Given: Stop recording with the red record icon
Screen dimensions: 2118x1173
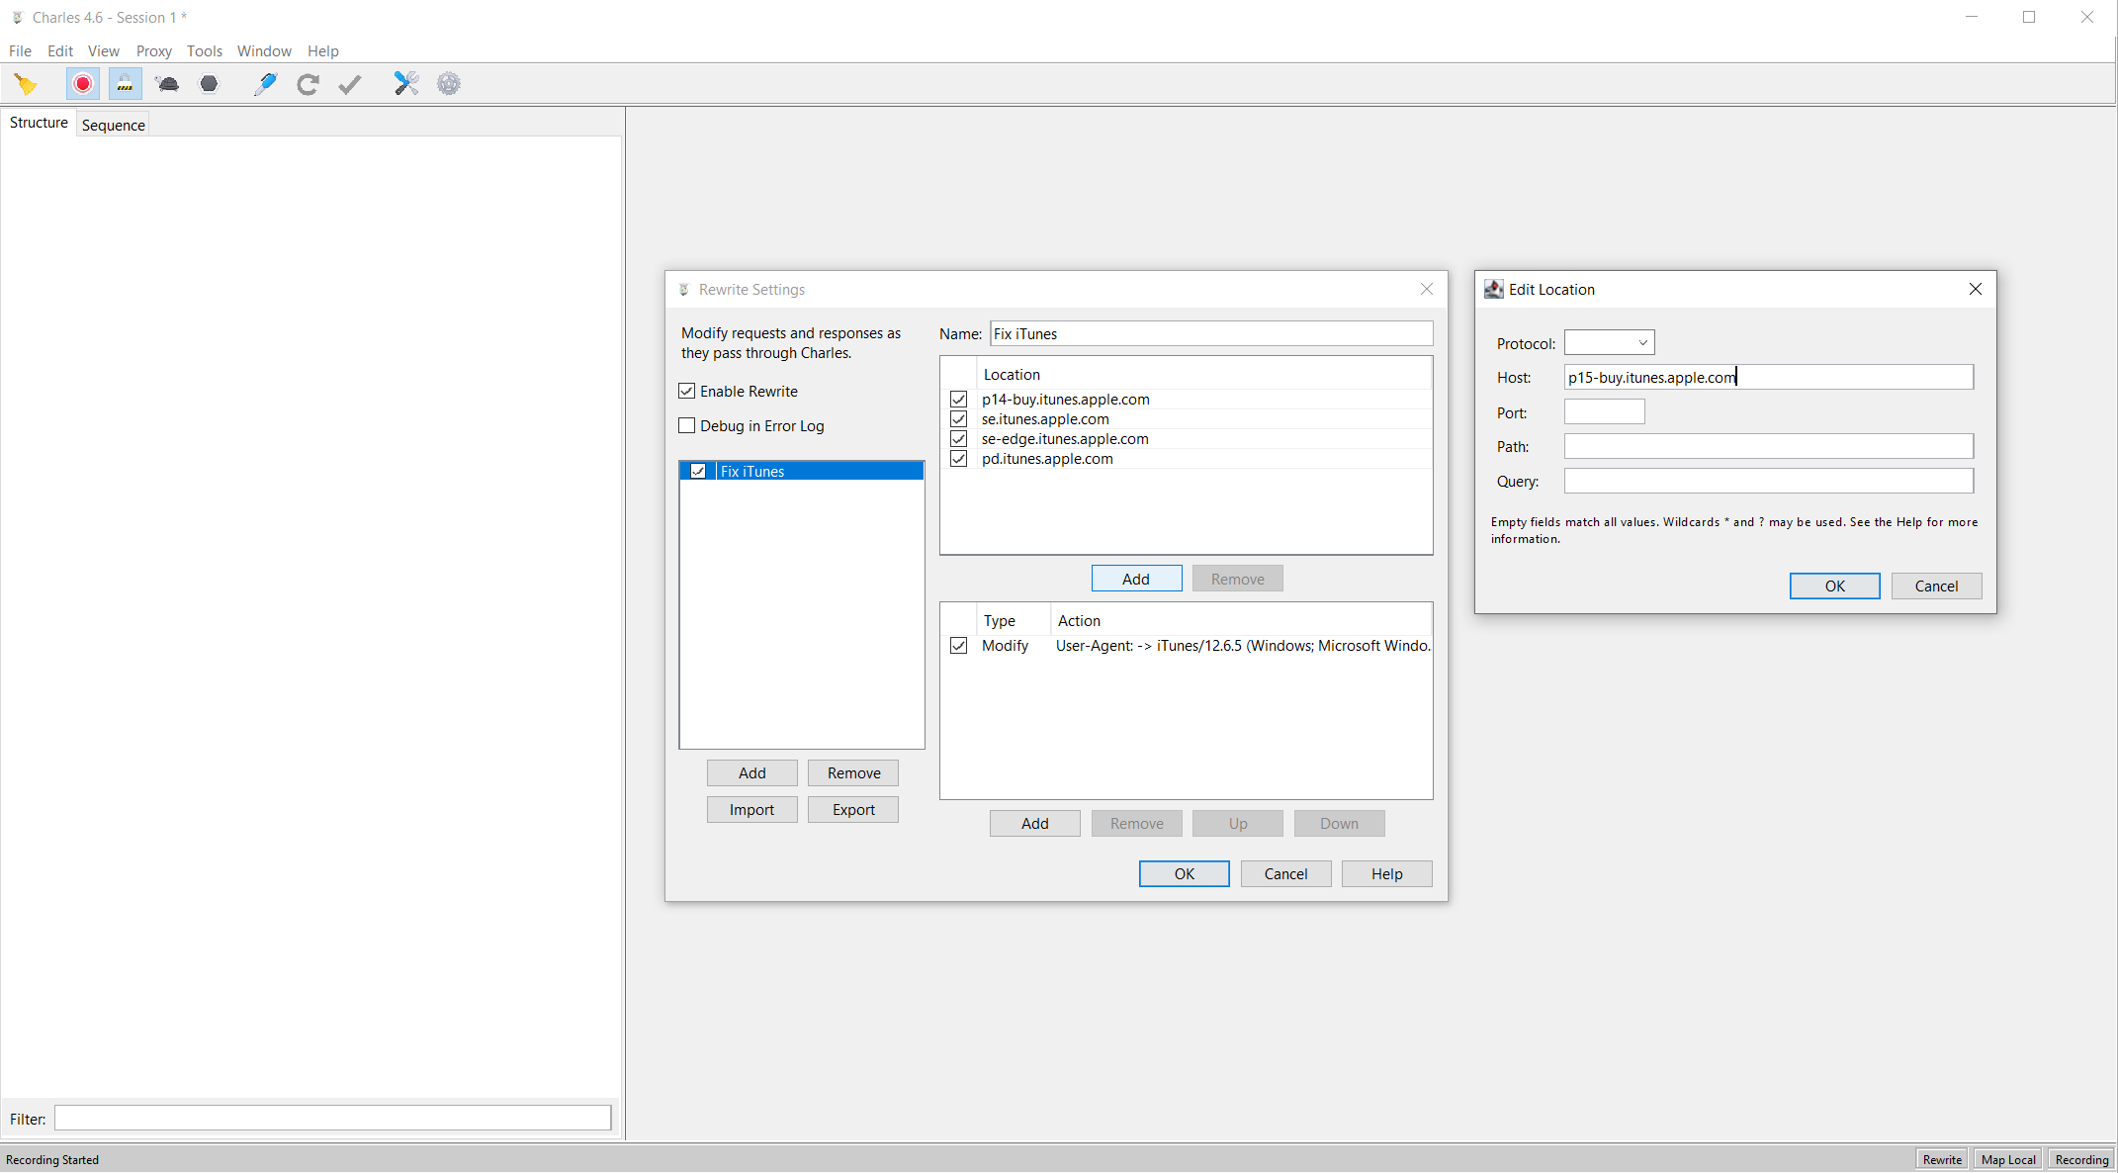Looking at the screenshot, I should [83, 84].
